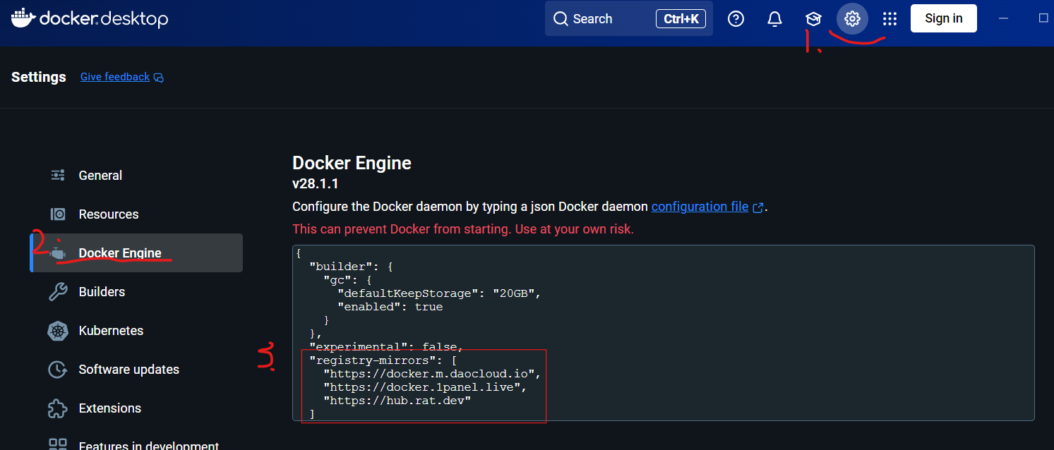Click the Features in development icon
The width and height of the screenshot is (1054, 450).
click(58, 444)
